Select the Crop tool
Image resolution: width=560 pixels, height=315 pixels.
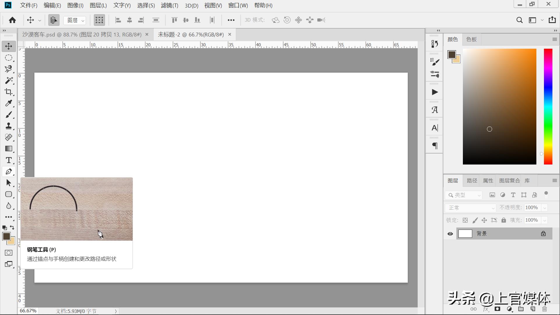pos(8,92)
